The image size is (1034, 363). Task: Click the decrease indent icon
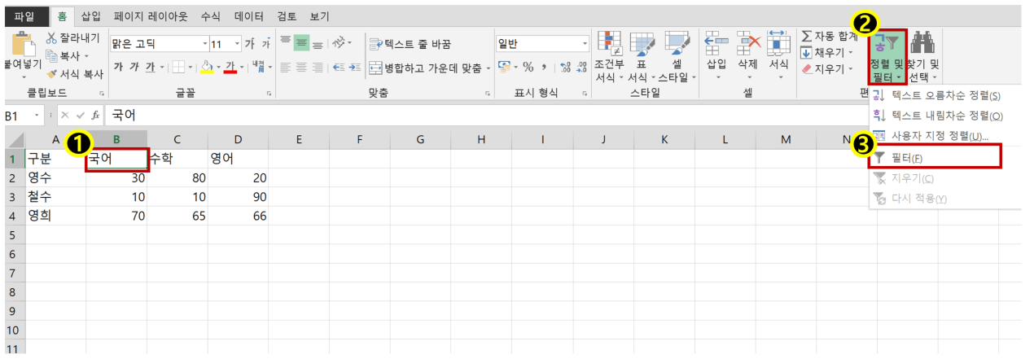[x=340, y=68]
